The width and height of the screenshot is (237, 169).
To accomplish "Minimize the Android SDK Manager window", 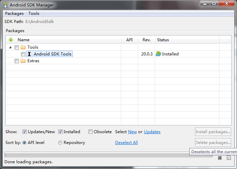I will click(205, 4).
